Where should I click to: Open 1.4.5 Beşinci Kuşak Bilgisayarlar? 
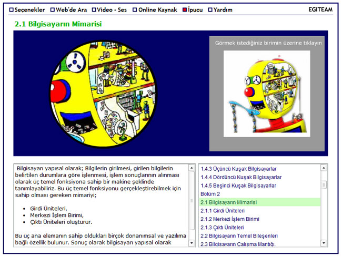(238, 186)
